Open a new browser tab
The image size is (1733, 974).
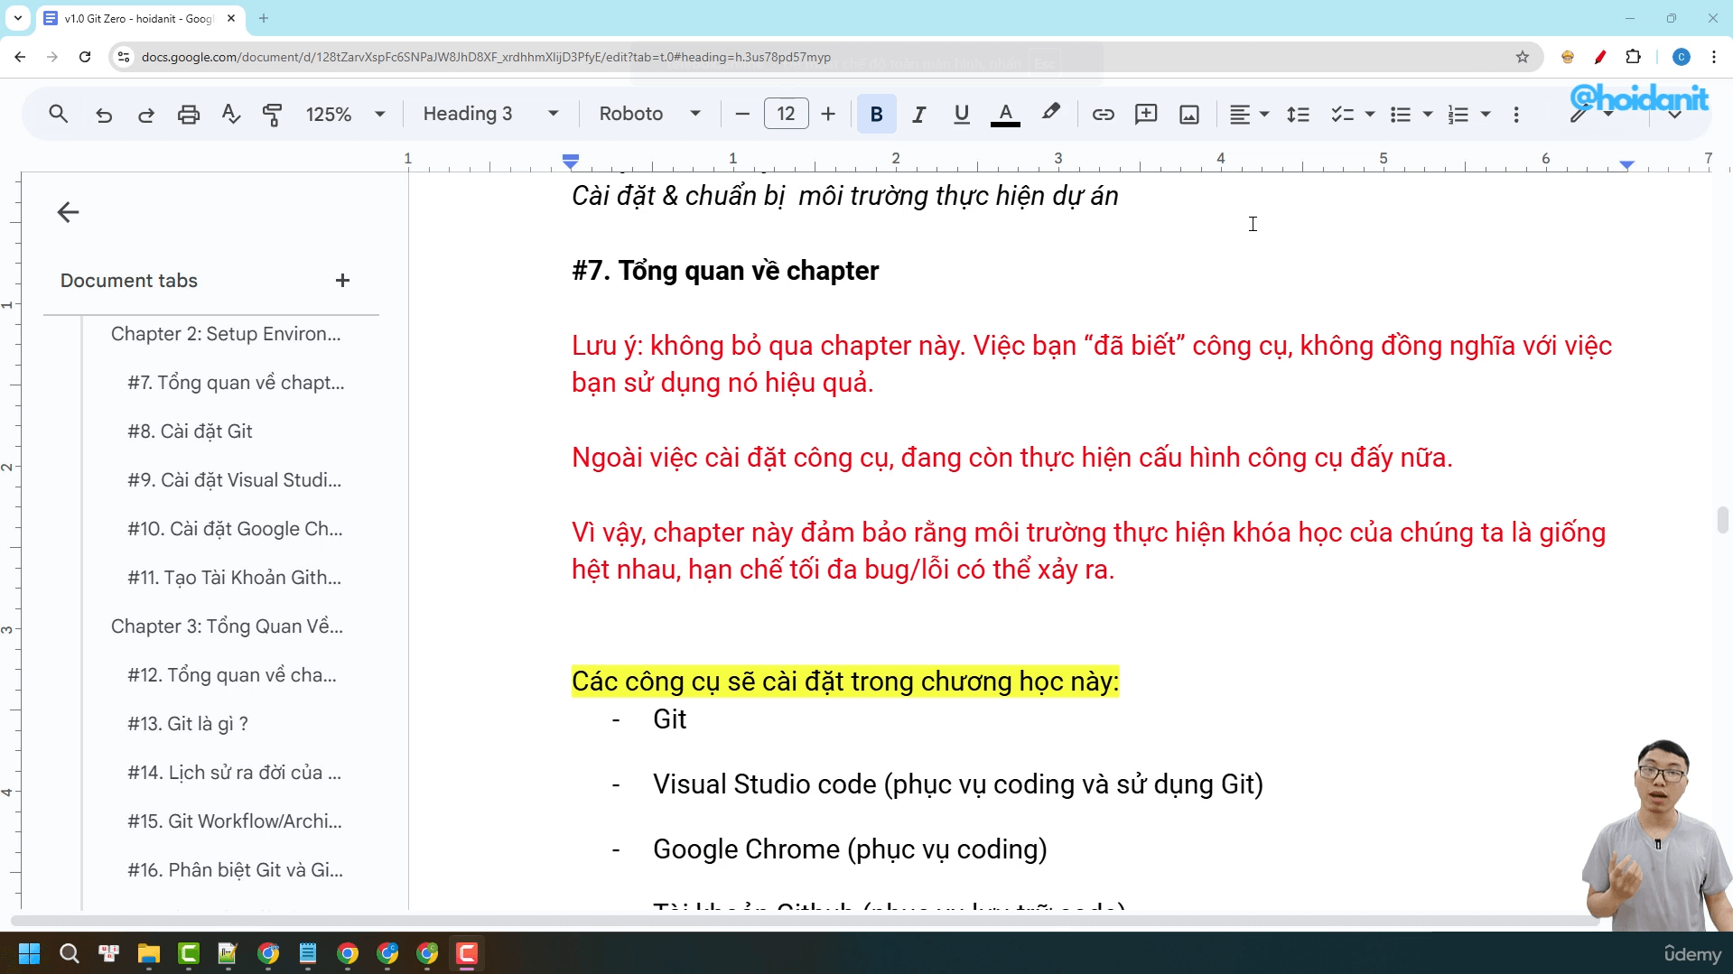click(264, 18)
